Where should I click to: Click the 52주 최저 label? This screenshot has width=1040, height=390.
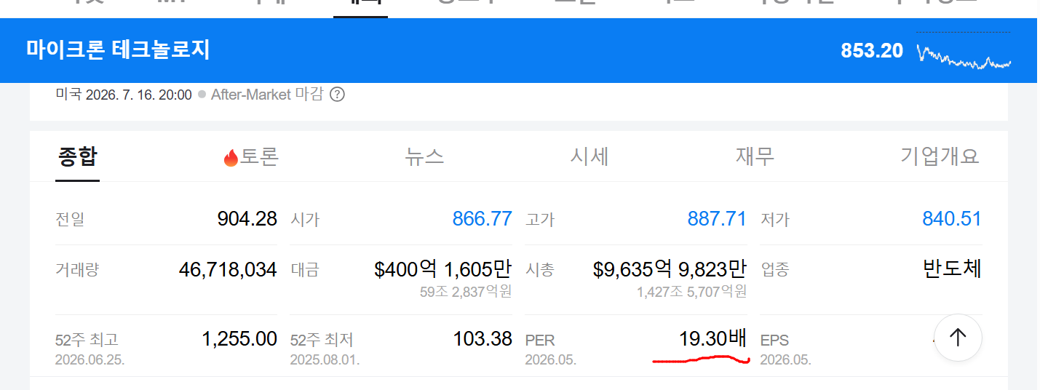pyautogui.click(x=322, y=340)
